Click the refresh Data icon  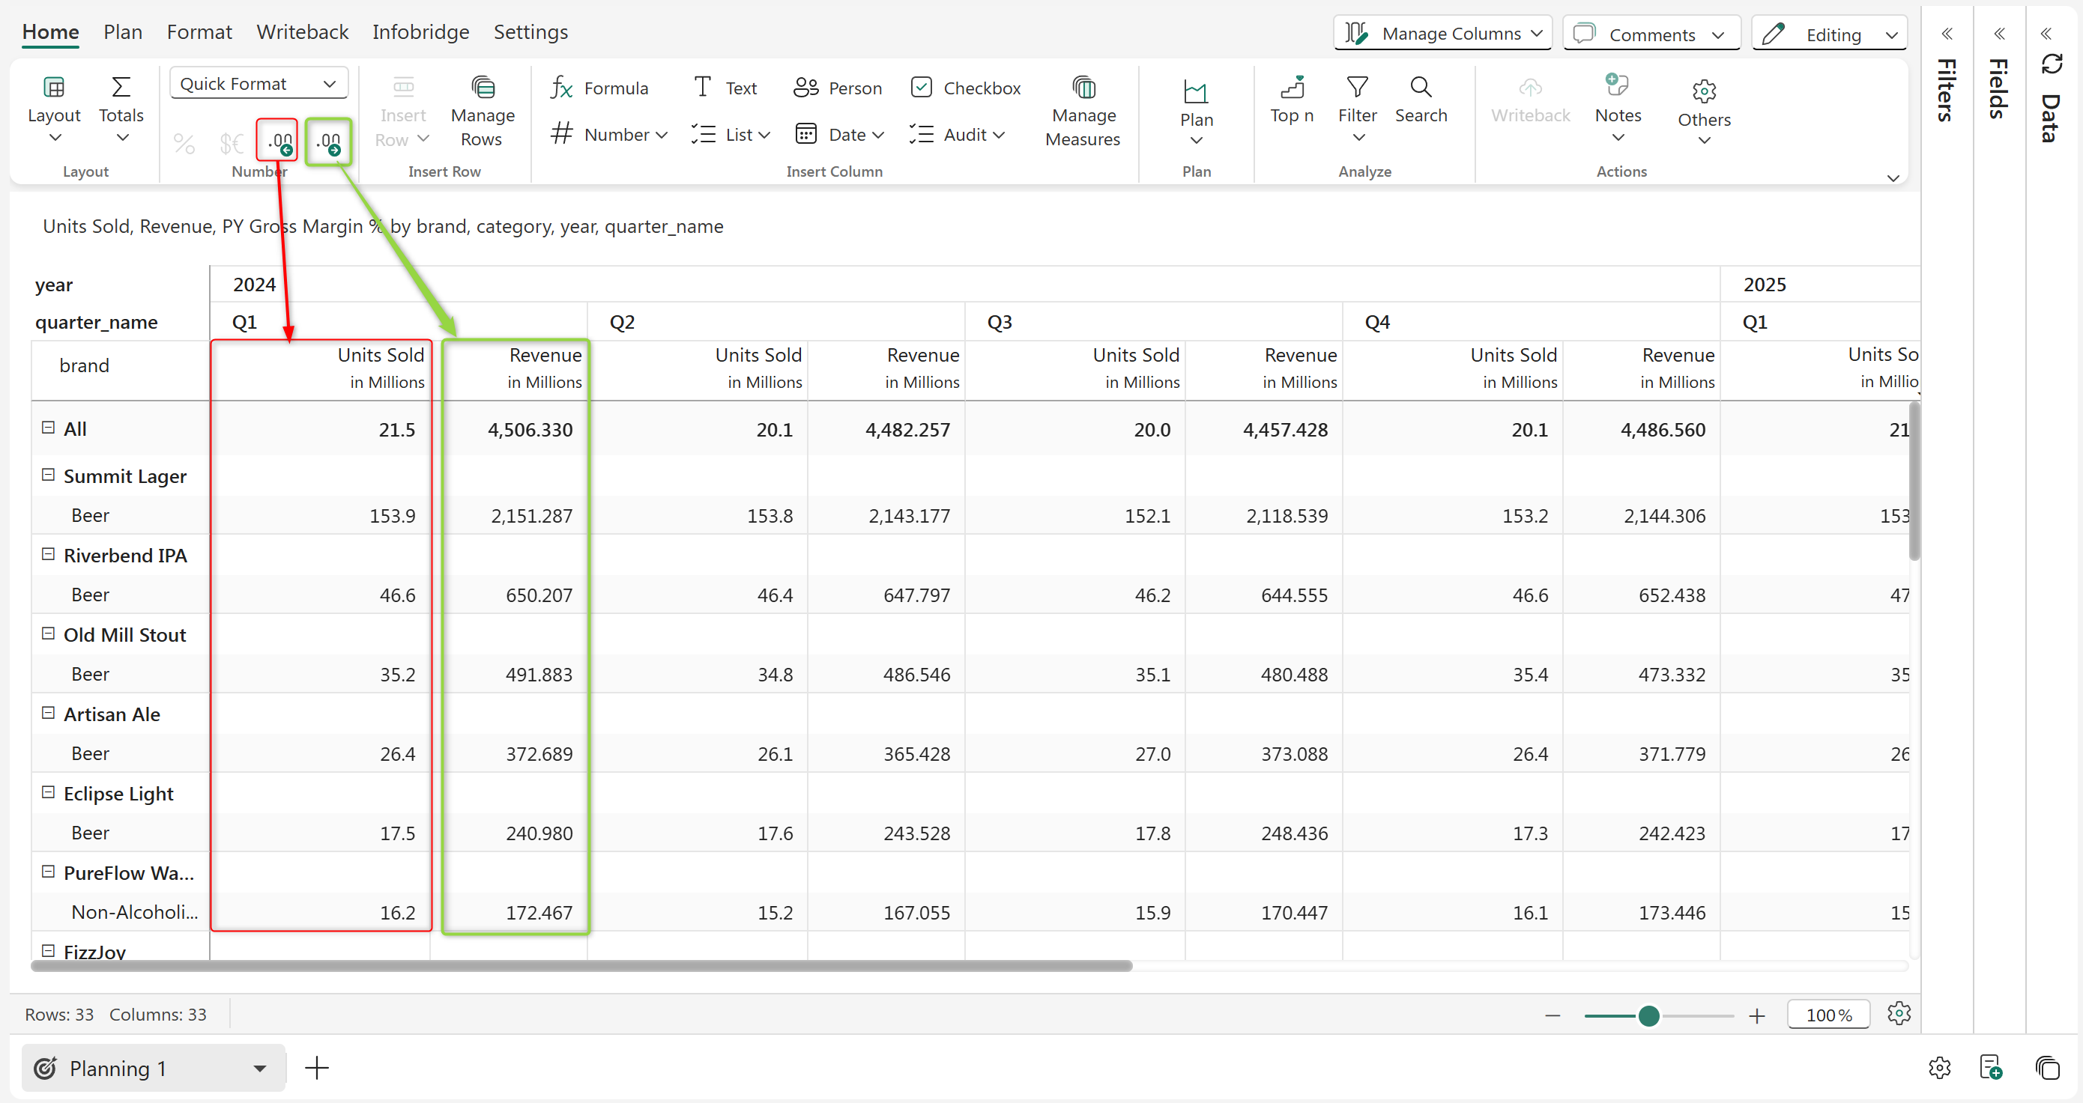click(2052, 64)
